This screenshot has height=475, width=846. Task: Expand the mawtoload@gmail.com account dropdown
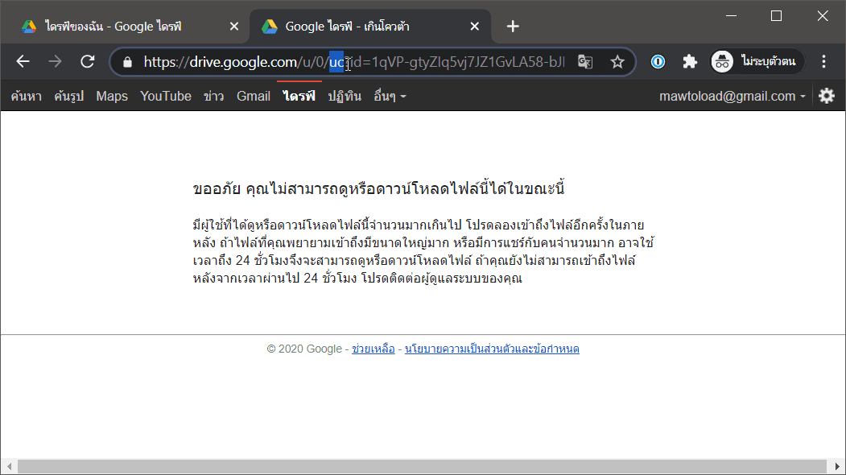[x=733, y=96]
